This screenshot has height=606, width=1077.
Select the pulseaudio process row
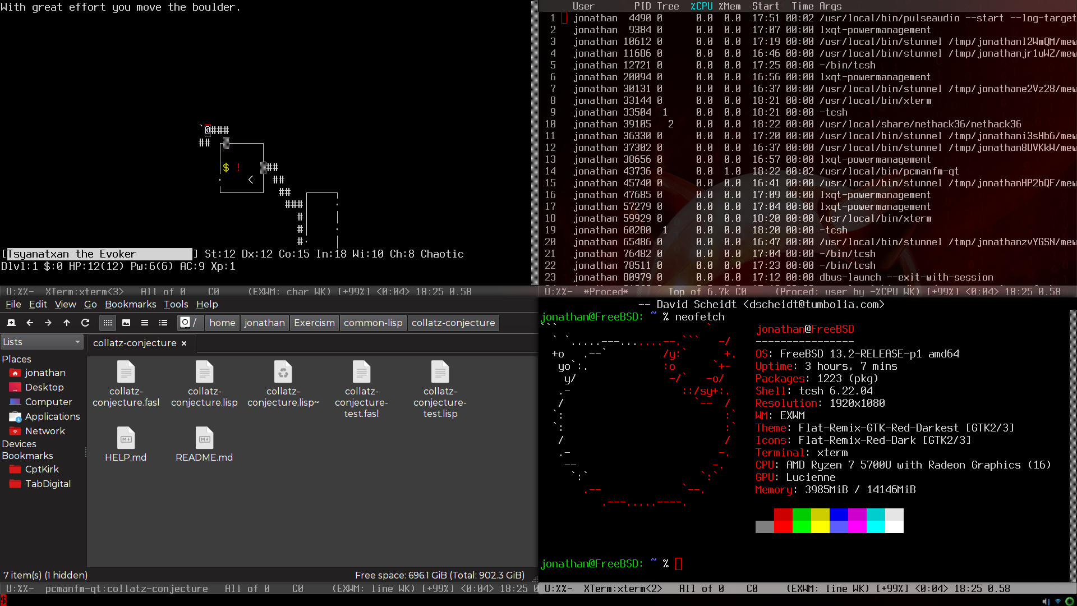808,18
